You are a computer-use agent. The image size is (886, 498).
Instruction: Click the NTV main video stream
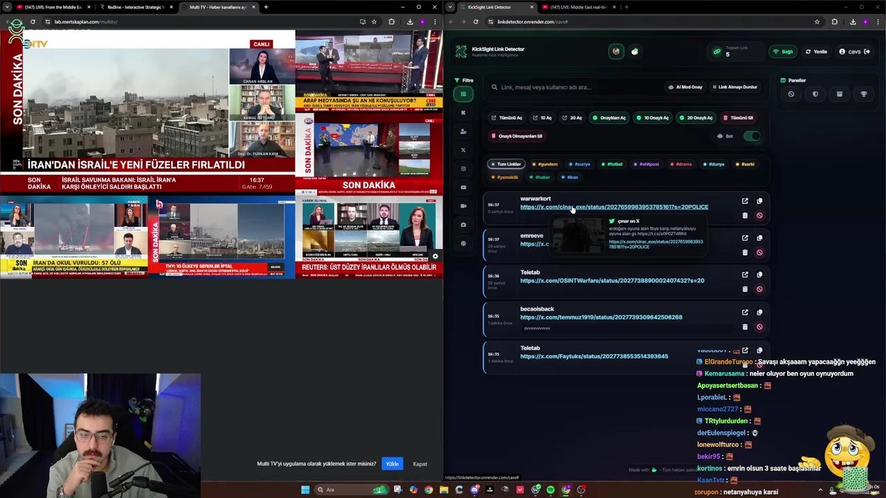coord(125,104)
